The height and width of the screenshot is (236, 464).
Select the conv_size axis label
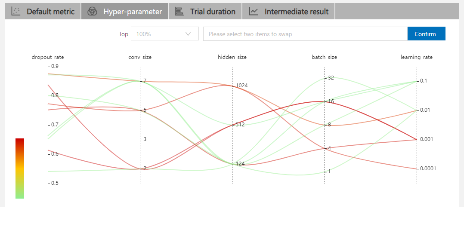[x=140, y=57]
